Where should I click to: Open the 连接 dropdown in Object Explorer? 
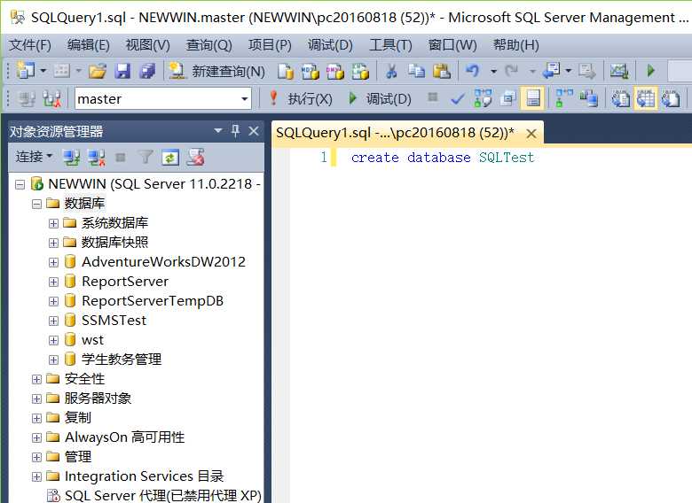click(x=34, y=157)
